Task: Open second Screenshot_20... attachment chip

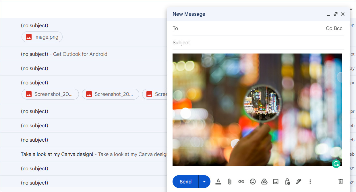Action: pos(111,94)
